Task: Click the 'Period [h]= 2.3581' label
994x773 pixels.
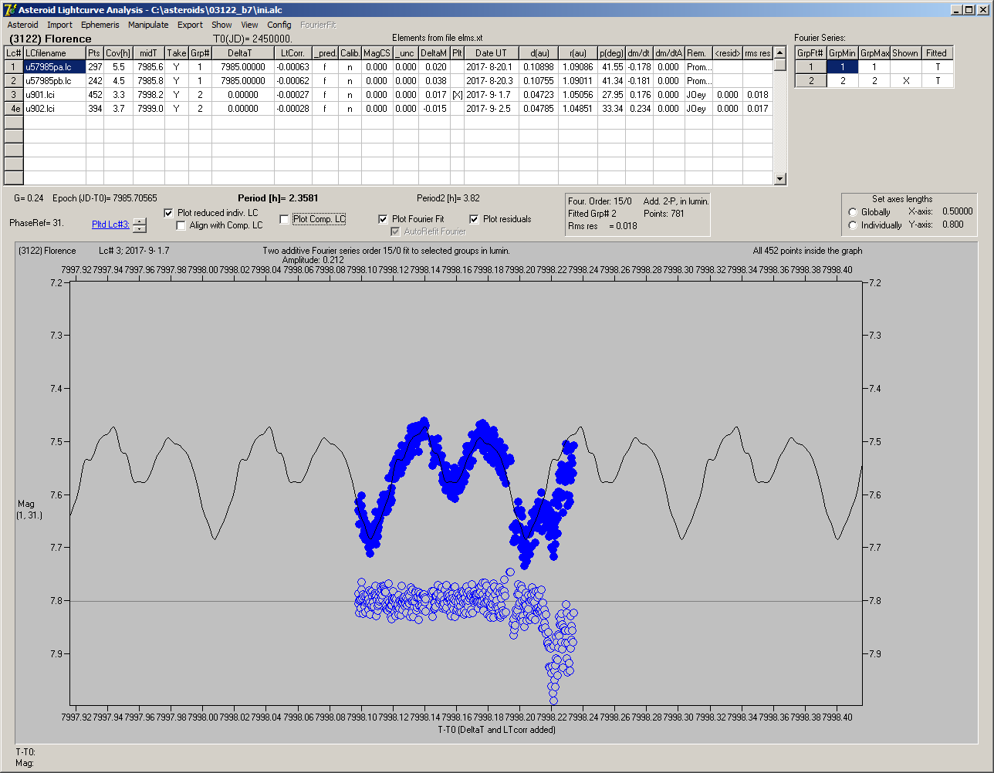Action: pos(278,198)
